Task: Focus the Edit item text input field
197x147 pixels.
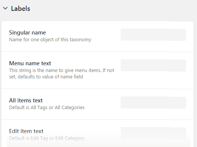Action: coord(153,133)
